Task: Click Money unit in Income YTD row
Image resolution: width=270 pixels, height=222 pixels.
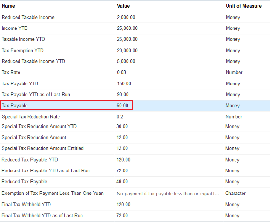Action: [x=233, y=28]
